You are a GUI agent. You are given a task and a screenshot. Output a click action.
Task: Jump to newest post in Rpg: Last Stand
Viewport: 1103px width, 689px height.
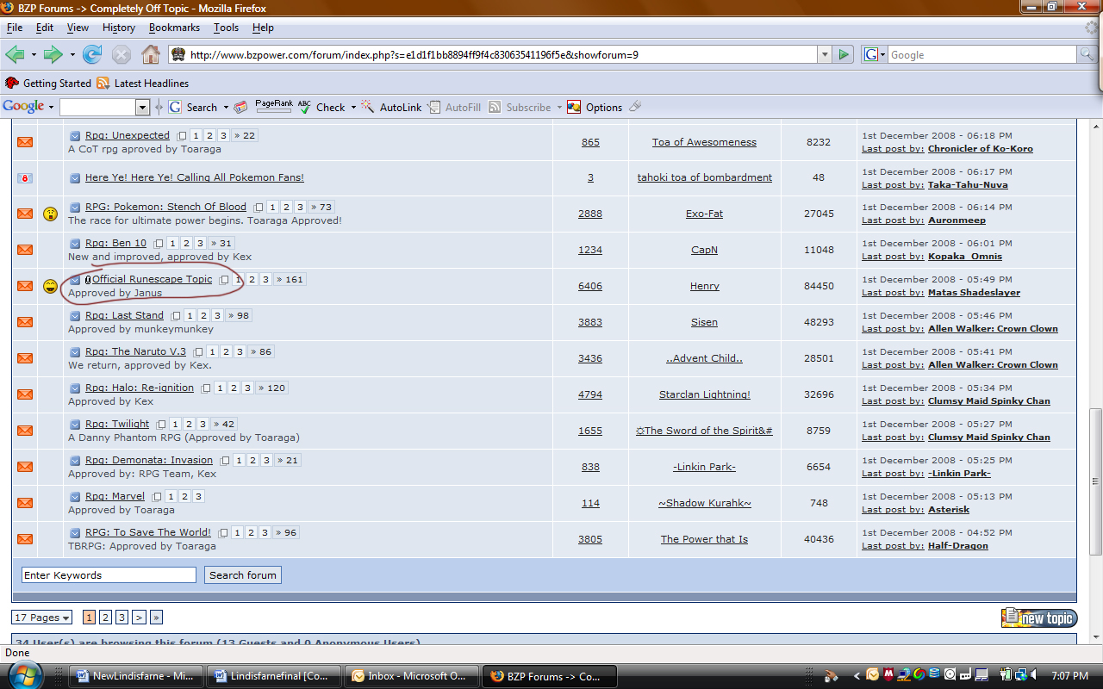[x=75, y=316]
